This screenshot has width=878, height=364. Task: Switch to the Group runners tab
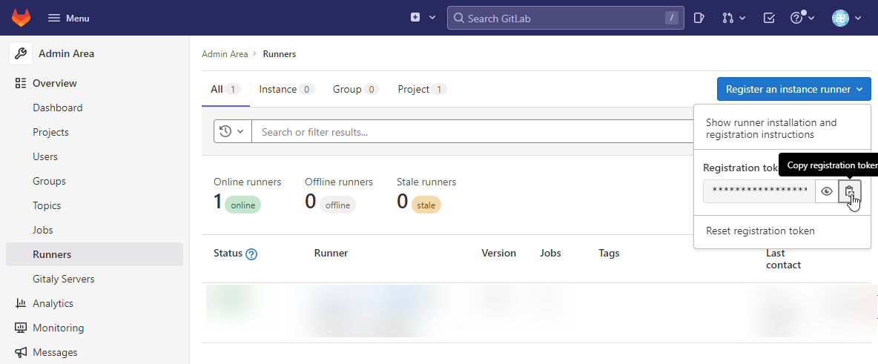(356, 89)
